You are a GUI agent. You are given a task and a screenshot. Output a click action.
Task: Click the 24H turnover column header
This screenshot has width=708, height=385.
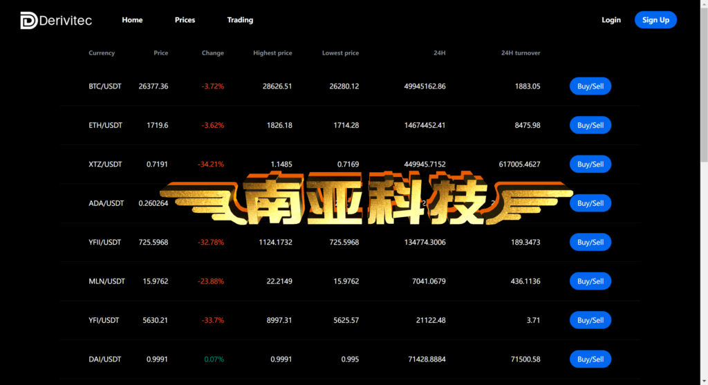point(521,53)
